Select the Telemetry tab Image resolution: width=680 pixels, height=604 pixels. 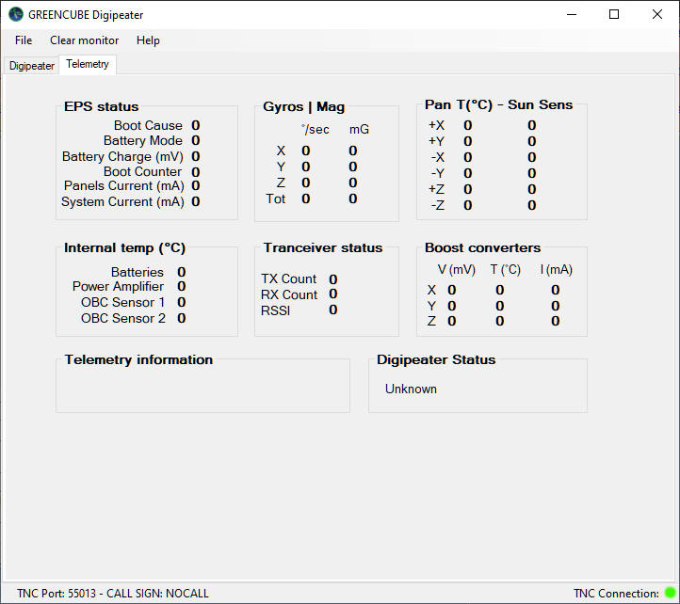coord(88,64)
